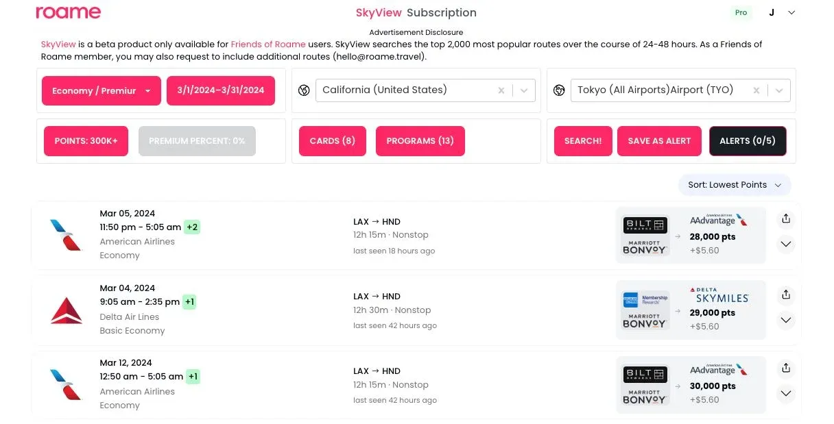Image resolution: width=834 pixels, height=424 pixels.
Task: Switch to the SkyView tab
Action: pyautogui.click(x=379, y=12)
